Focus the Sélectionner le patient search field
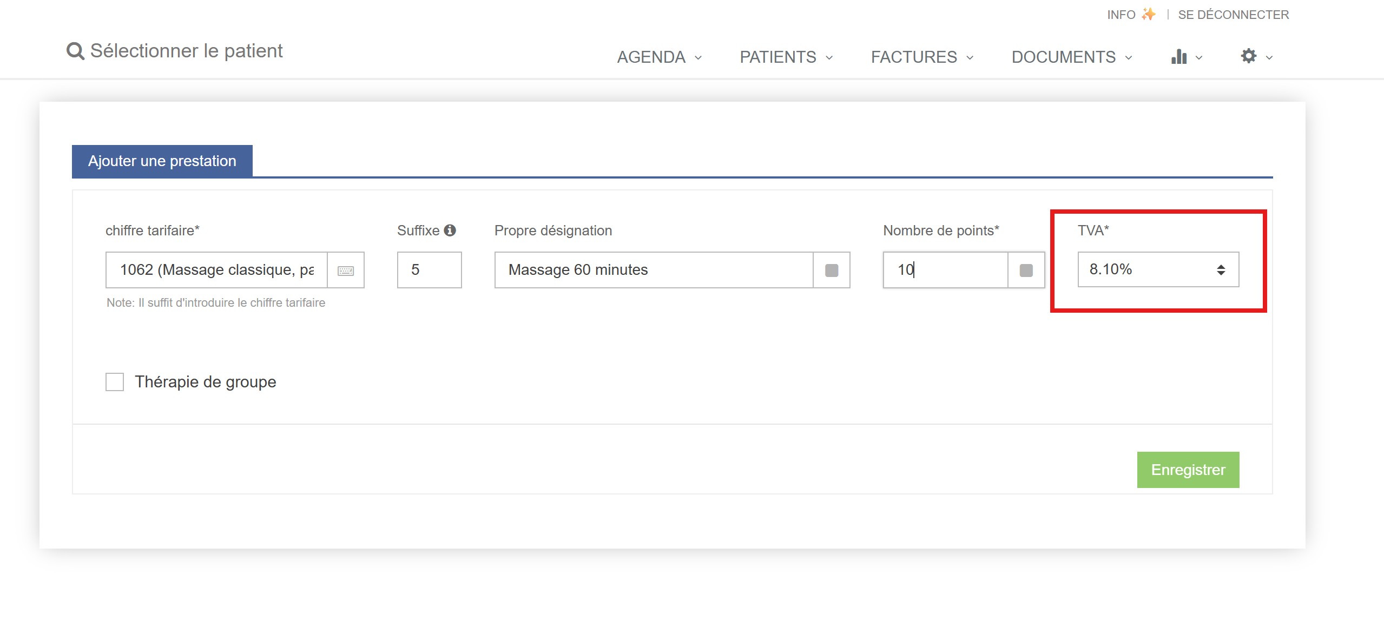The width and height of the screenshot is (1384, 620). (x=186, y=51)
